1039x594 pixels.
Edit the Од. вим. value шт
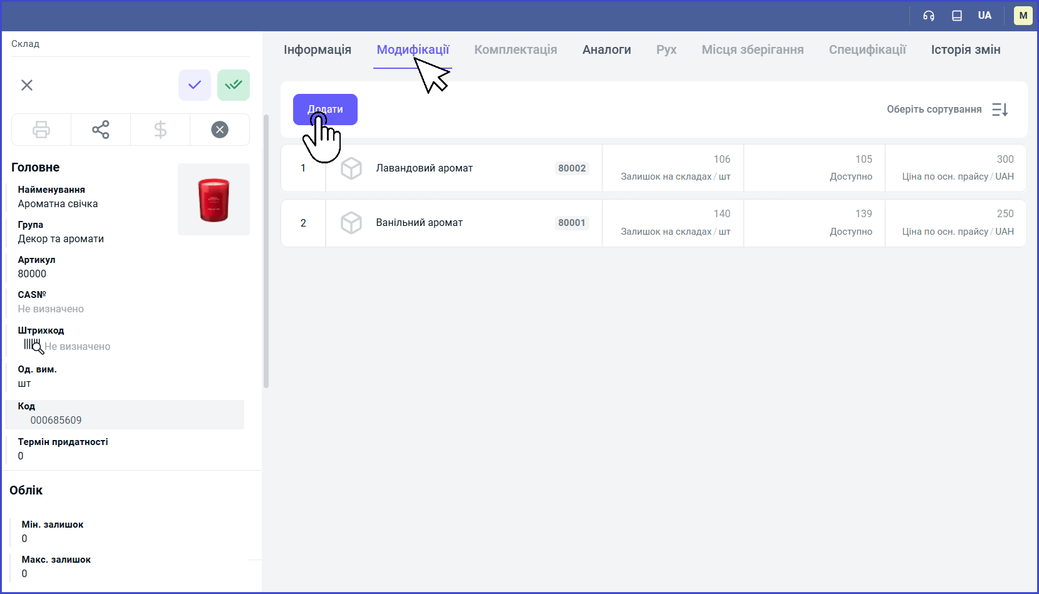tap(24, 383)
